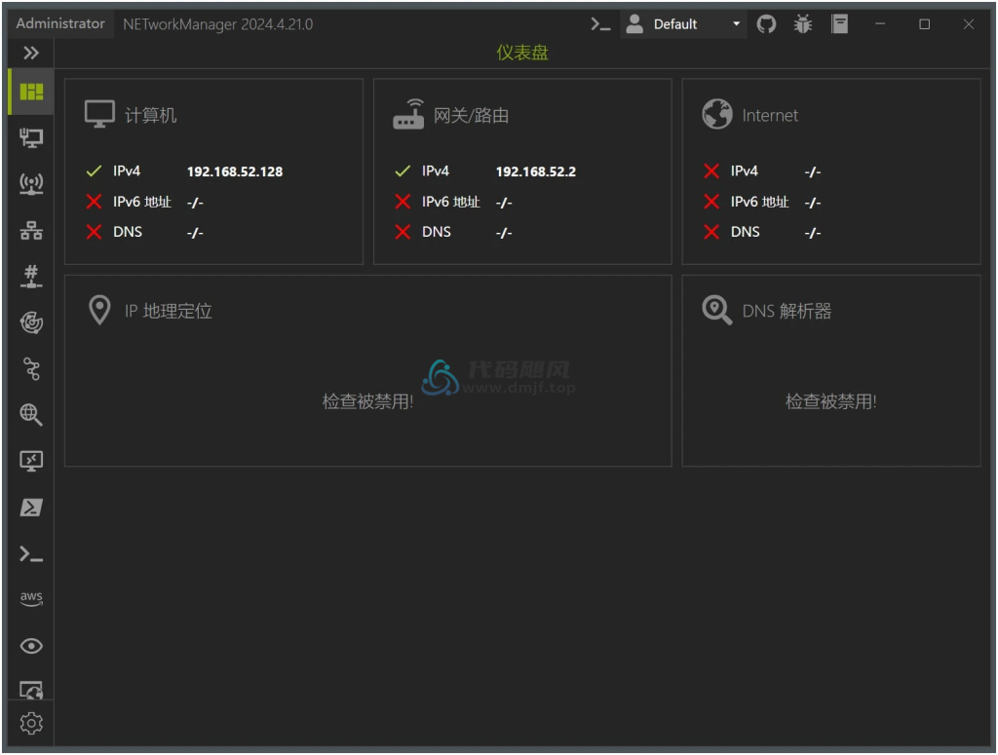Maximize the NETworkManager window
The image size is (998, 755).
pos(924,24)
